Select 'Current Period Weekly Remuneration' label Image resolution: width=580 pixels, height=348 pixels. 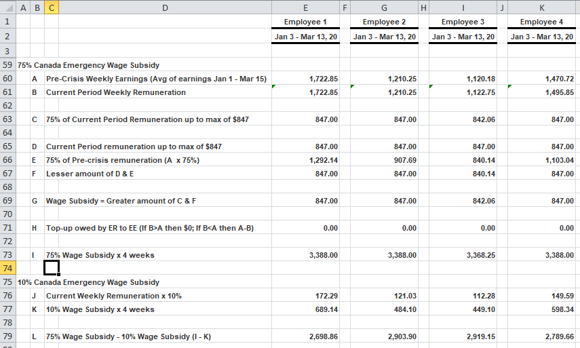click(116, 92)
